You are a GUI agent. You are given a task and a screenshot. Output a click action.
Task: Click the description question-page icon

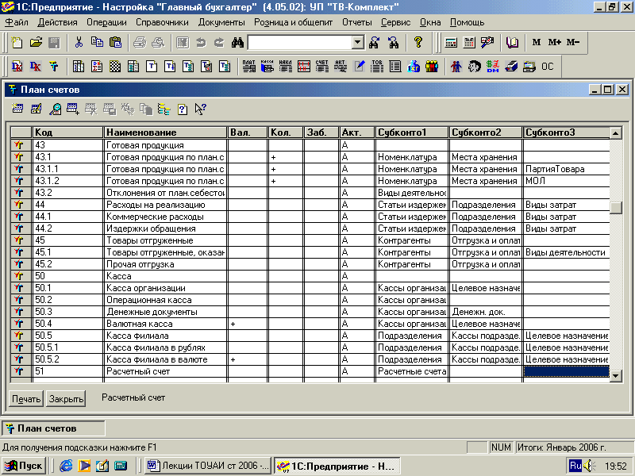[183, 109]
